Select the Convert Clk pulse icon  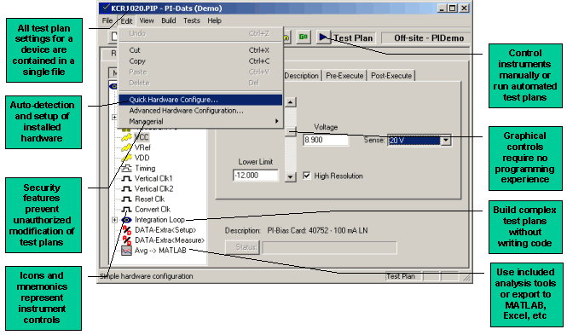click(x=126, y=209)
